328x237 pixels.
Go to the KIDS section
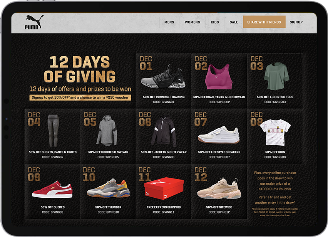214,22
